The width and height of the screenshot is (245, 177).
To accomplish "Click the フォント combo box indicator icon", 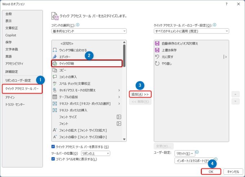I will 119,124.
